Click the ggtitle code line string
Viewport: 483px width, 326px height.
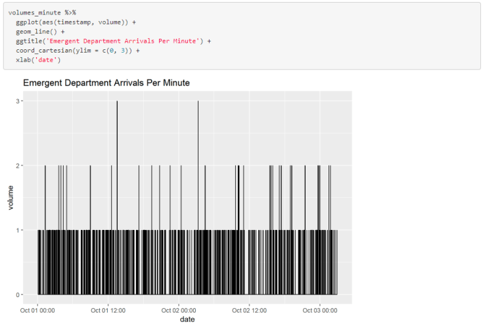pyautogui.click(x=125, y=41)
